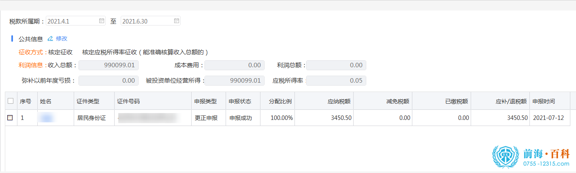Image resolution: width=576 pixels, height=173 pixels.
Task: Click the 被投资单位经营所得 field
Action: 234,81
